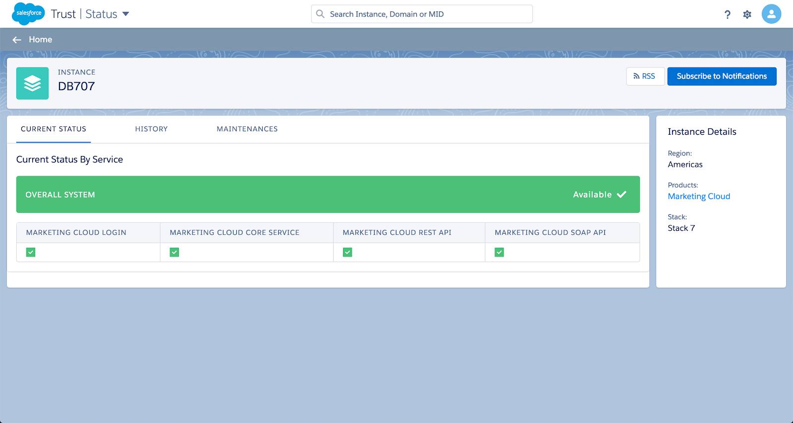This screenshot has height=423, width=793.
Task: Click the Current Status By Service heading
Action: pos(69,159)
